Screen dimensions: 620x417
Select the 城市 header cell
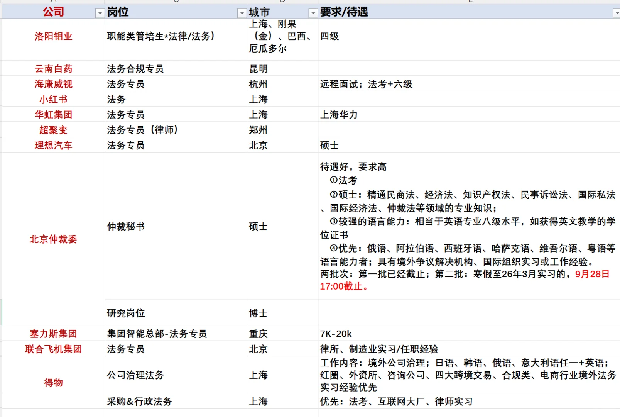click(282, 12)
